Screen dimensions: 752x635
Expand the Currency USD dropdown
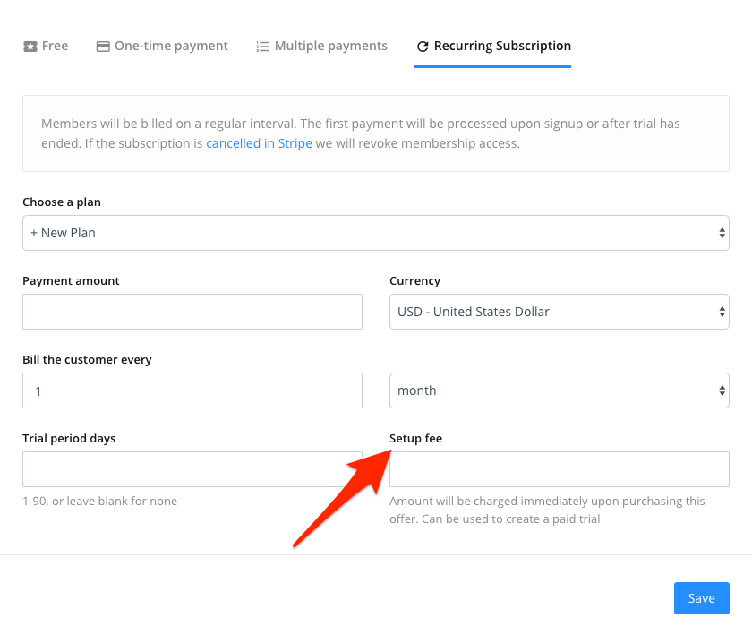pyautogui.click(x=560, y=312)
